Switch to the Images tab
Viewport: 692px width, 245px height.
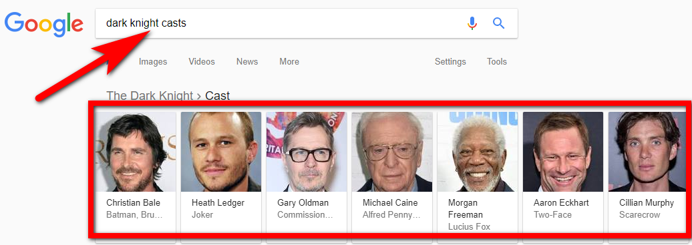(153, 61)
